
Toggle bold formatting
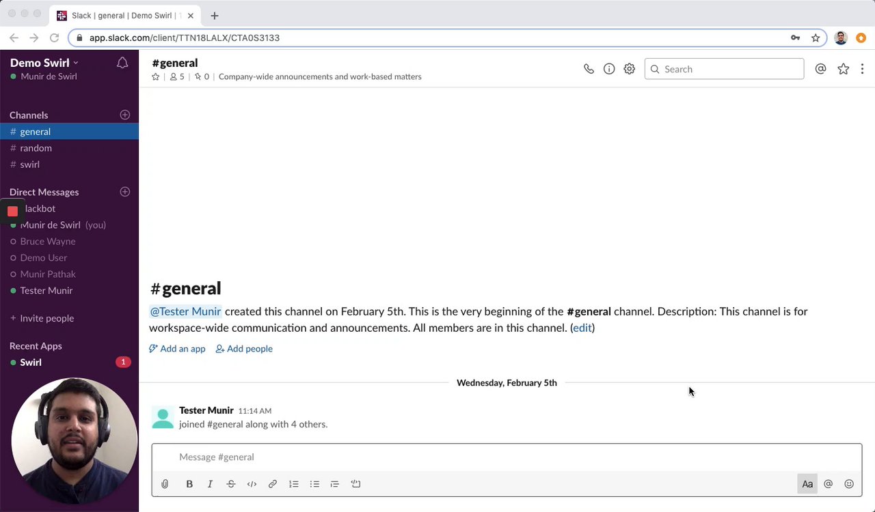click(x=189, y=484)
